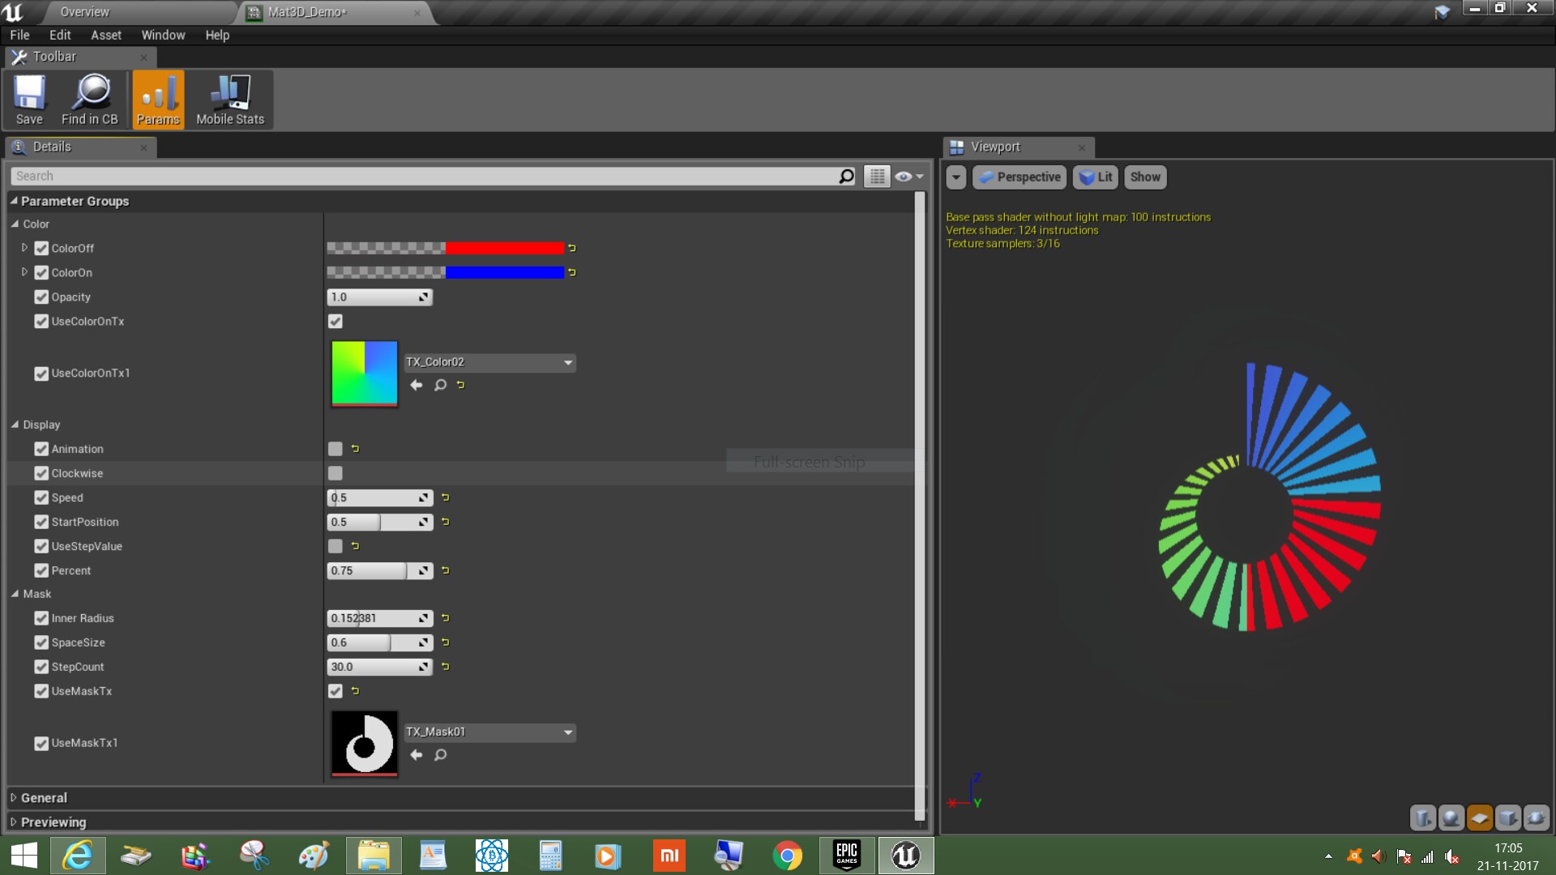Uncheck the UseColorOnTx value checkbox
1556x875 pixels.
[335, 322]
